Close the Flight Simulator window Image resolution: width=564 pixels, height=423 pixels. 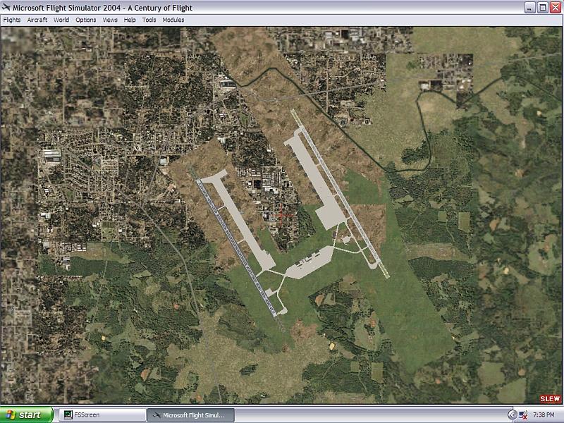point(556,8)
